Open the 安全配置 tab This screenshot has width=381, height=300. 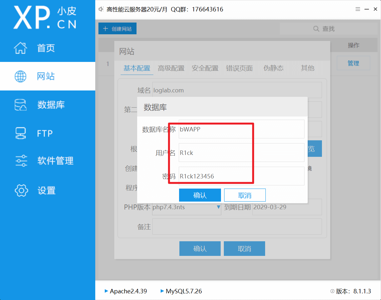click(x=205, y=68)
